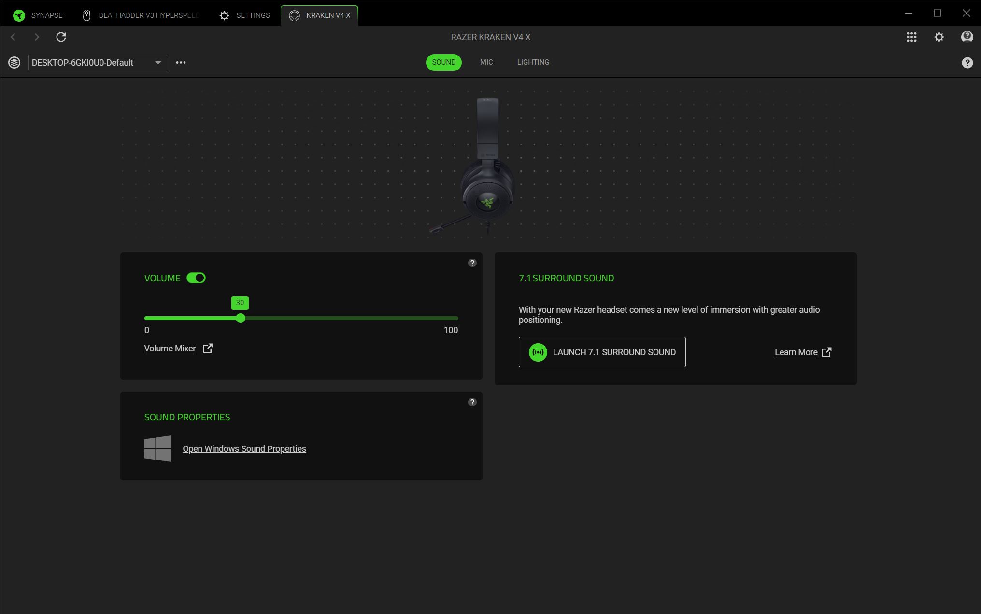Open the three-dot profile options menu

[181, 62]
